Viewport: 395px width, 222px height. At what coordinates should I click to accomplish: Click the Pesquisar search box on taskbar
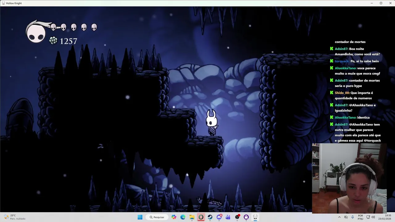pos(156,217)
